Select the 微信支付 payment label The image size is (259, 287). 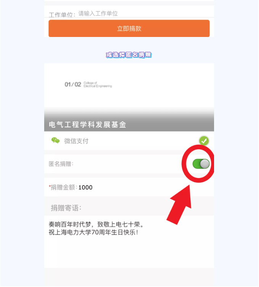point(76,141)
